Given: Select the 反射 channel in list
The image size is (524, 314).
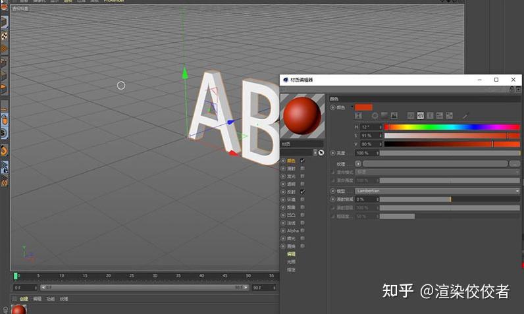Looking at the screenshot, I should [291, 192].
